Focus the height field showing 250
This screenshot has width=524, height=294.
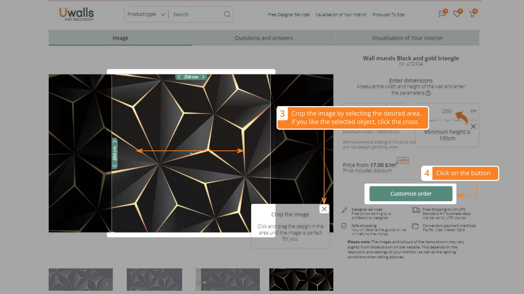[x=447, y=111]
